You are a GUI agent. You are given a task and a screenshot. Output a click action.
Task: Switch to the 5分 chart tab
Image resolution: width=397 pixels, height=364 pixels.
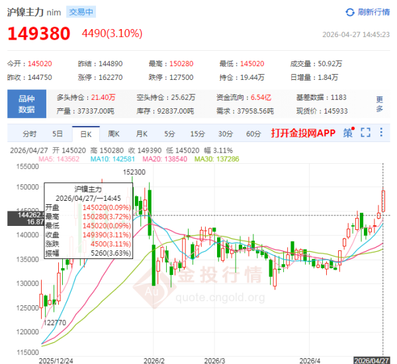click(x=169, y=133)
